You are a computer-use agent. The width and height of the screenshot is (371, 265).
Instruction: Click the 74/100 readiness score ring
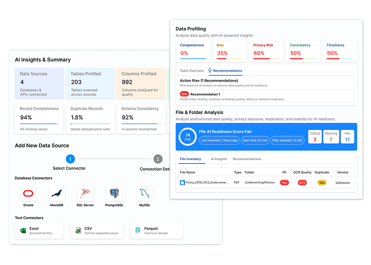[188, 137]
